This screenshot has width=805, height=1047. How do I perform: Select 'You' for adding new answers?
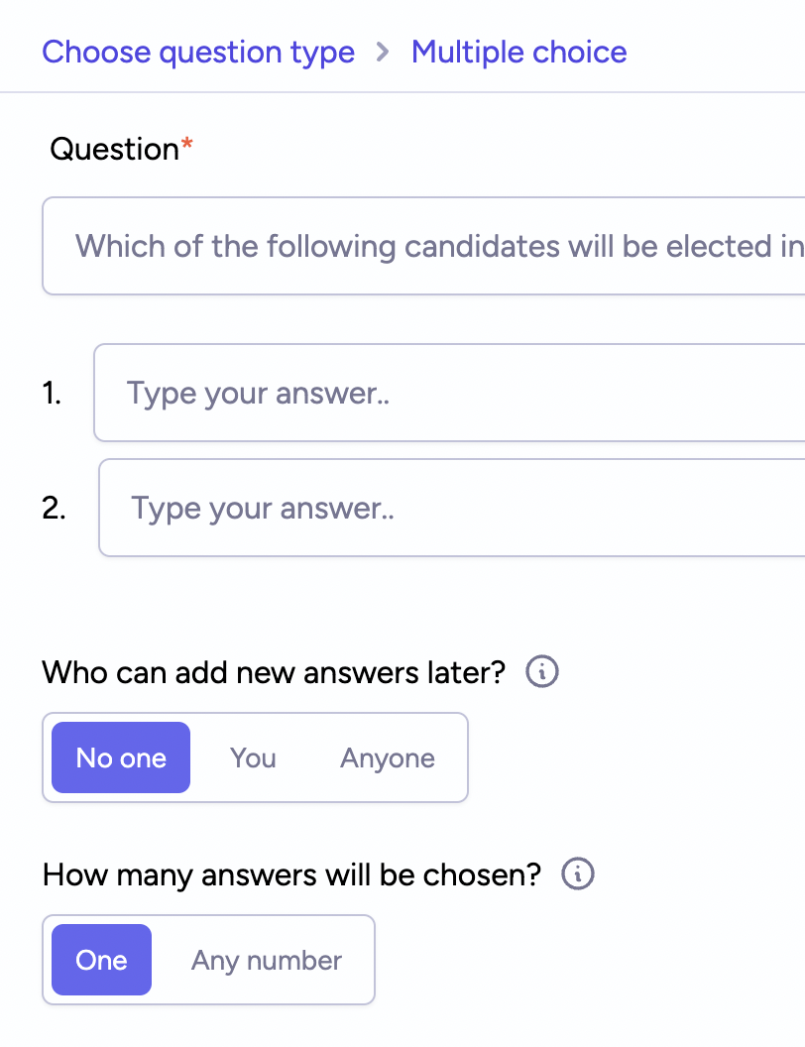(253, 757)
